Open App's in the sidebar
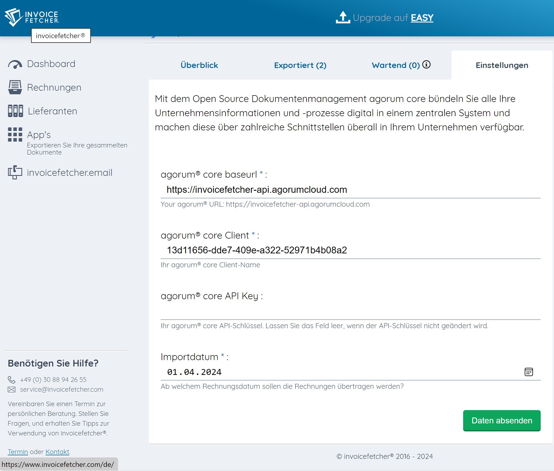The image size is (554, 471). click(39, 135)
